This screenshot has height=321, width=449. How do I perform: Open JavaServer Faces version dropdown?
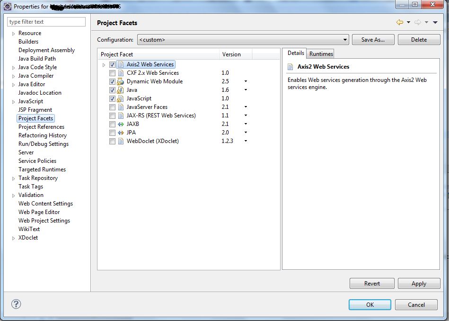(x=246, y=107)
